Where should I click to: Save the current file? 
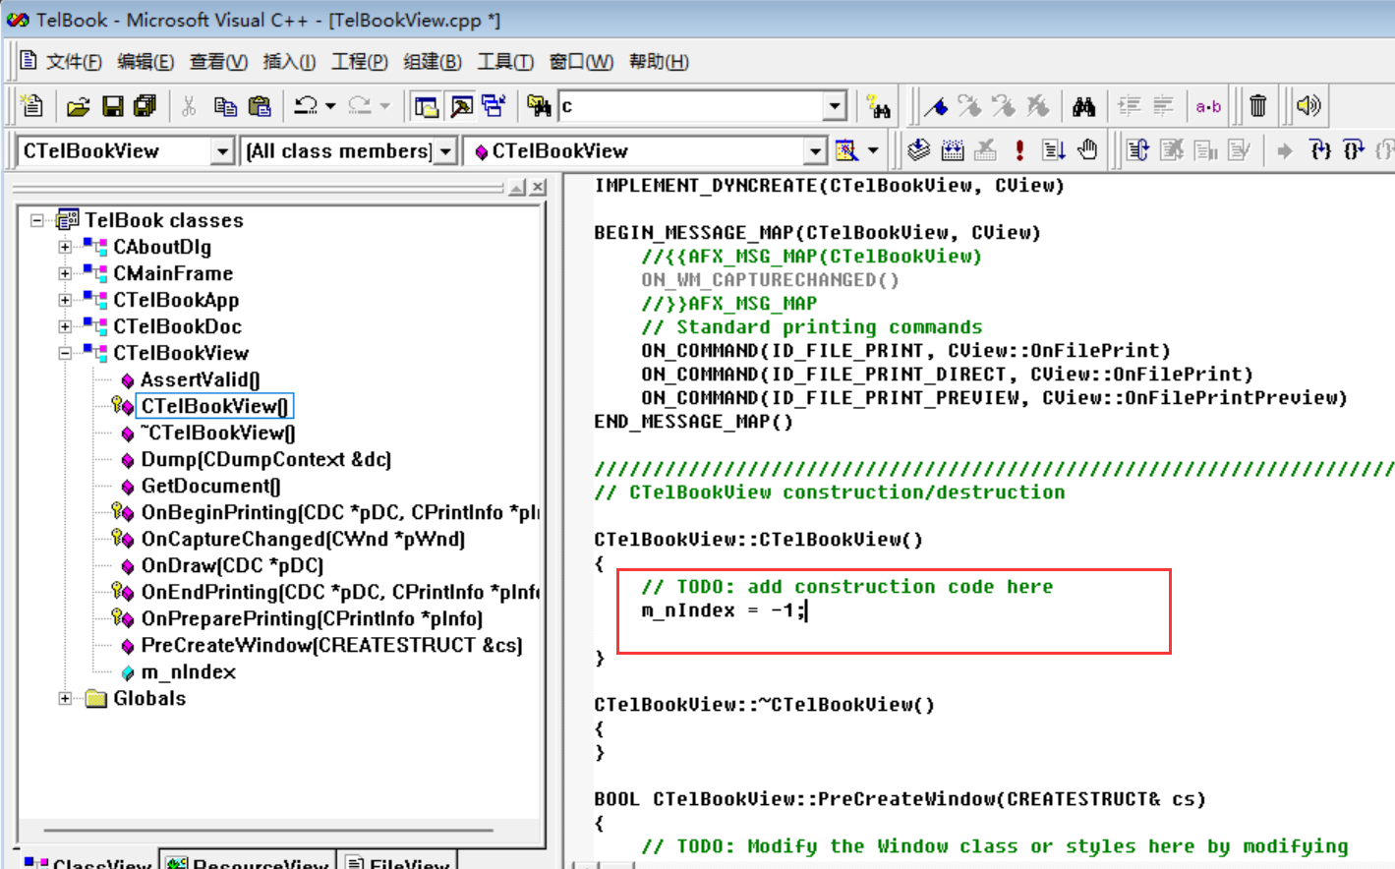[112, 106]
